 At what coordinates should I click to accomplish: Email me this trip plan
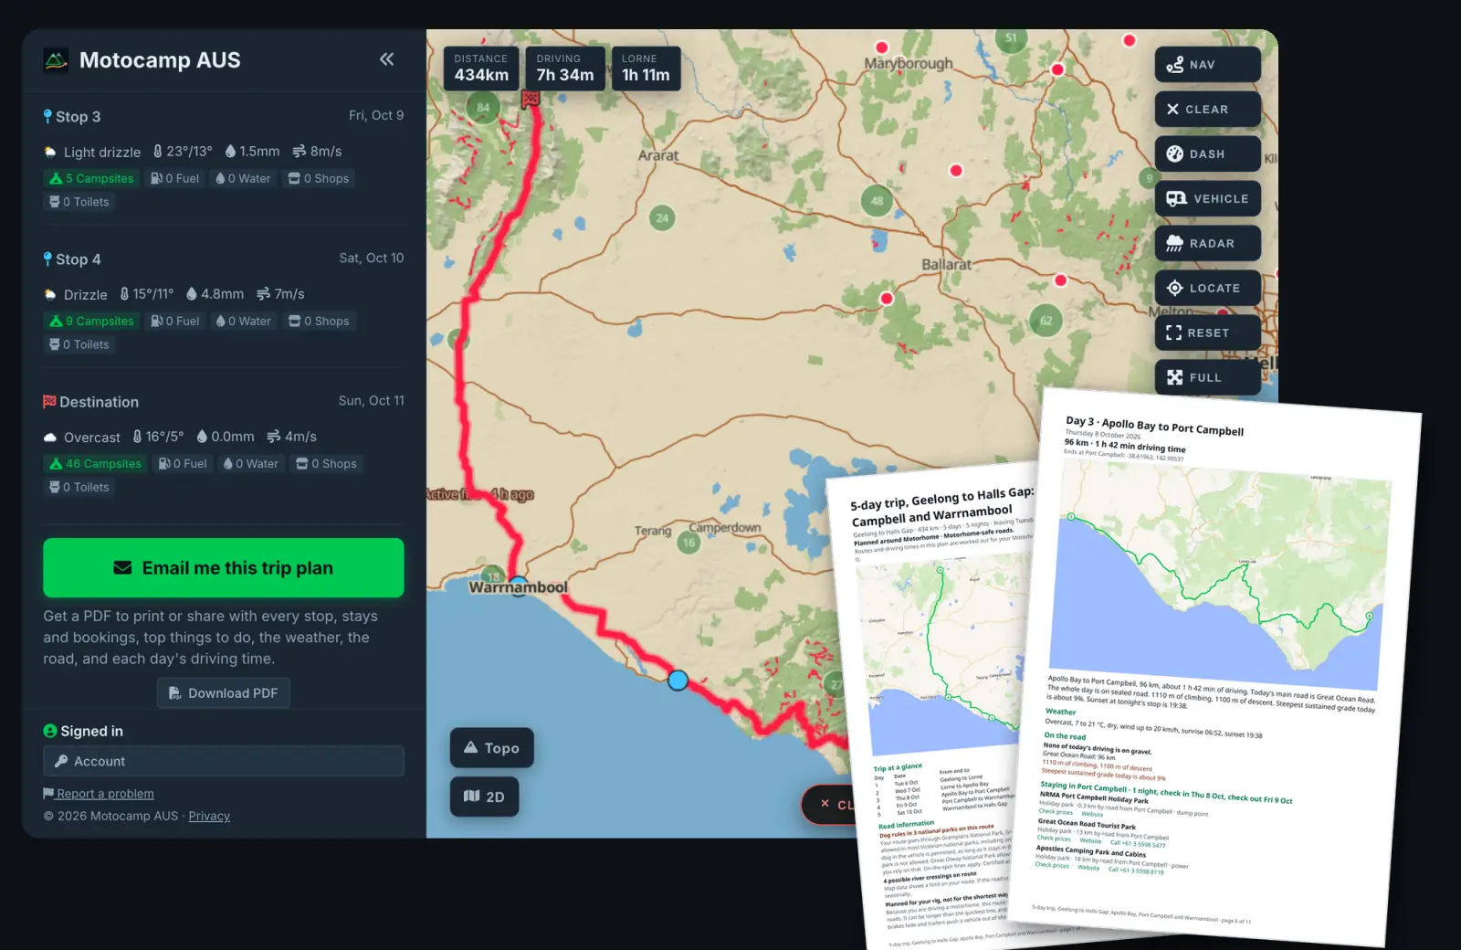click(x=224, y=568)
